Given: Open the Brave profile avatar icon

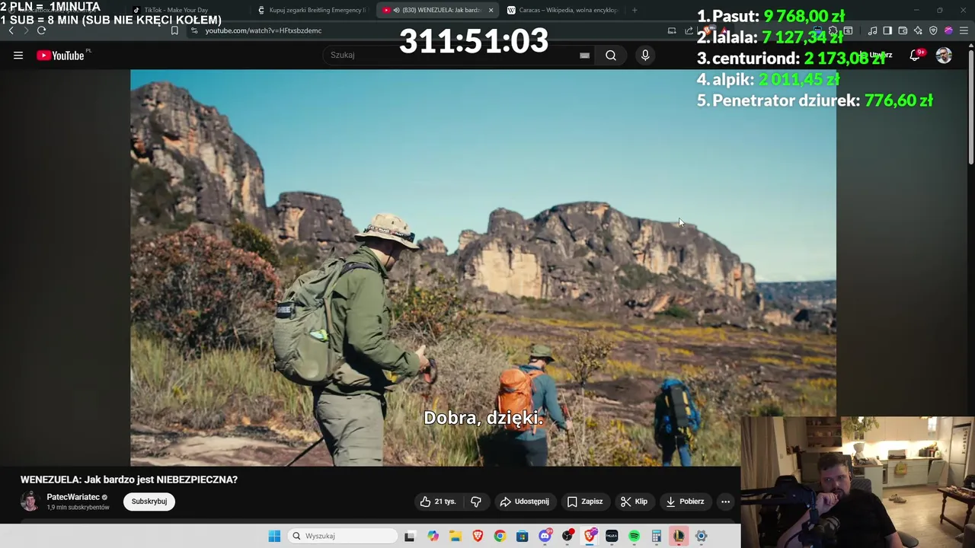Looking at the screenshot, I should click(x=948, y=30).
